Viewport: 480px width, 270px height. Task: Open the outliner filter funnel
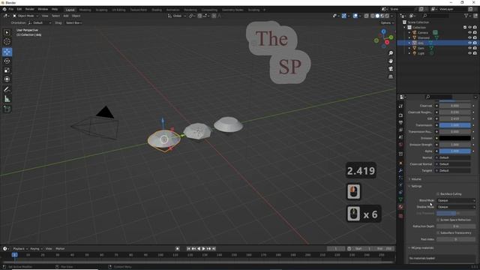466,16
